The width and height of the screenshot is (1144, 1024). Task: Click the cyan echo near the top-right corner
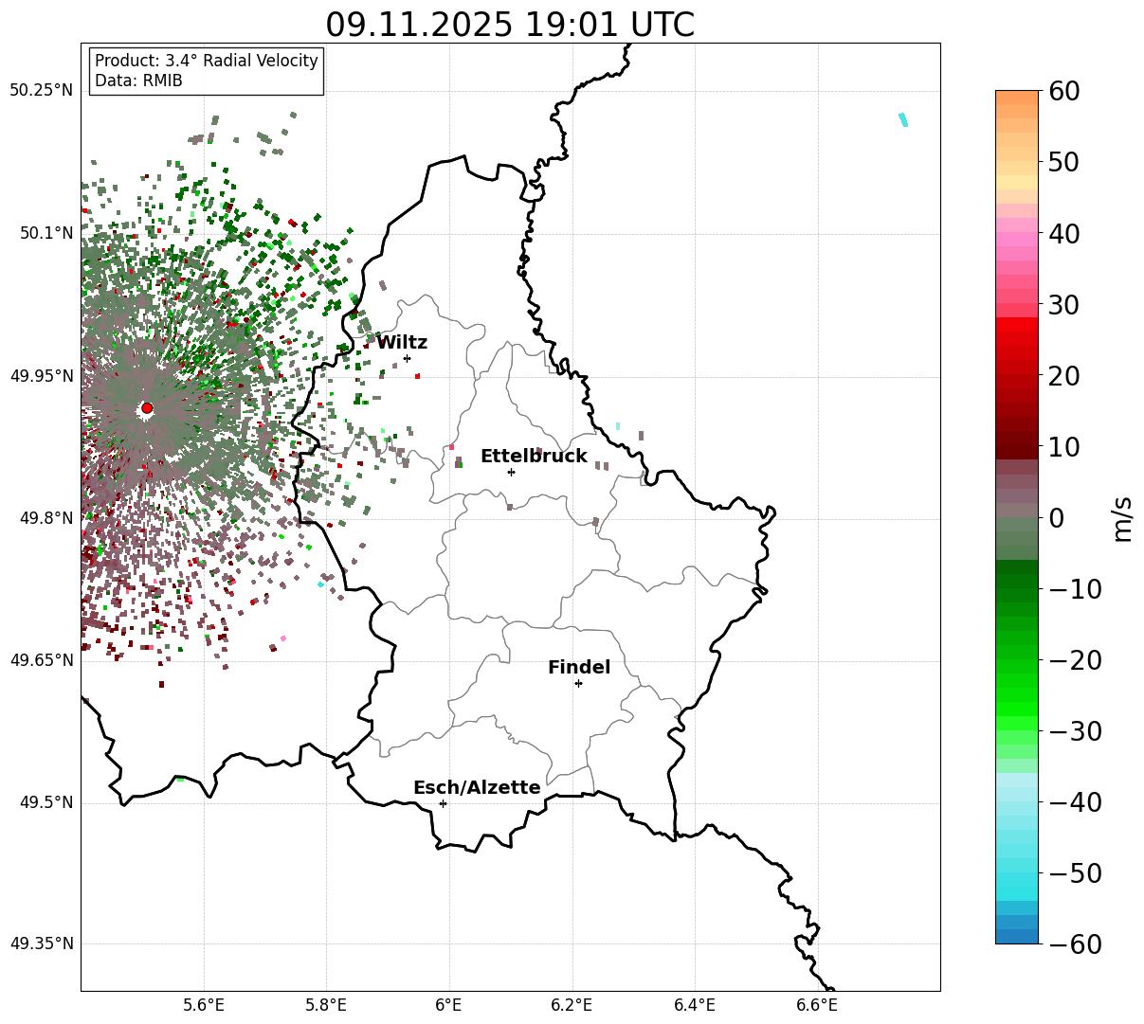pyautogui.click(x=903, y=119)
